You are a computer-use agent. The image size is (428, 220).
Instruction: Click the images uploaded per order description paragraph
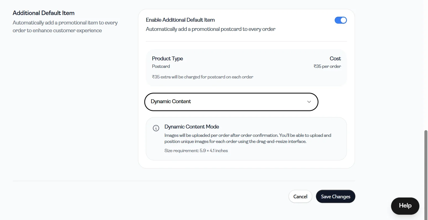tap(248, 139)
